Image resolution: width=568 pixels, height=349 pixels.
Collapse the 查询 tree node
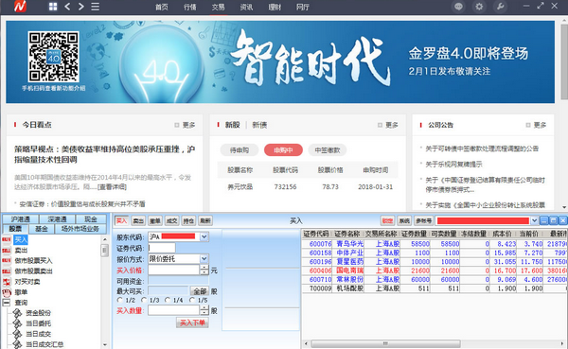tap(7, 303)
